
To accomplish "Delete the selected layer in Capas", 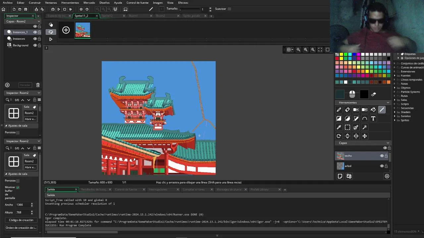I will 387,176.
